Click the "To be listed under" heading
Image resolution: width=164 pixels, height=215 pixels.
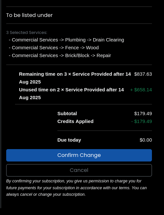click(29, 15)
